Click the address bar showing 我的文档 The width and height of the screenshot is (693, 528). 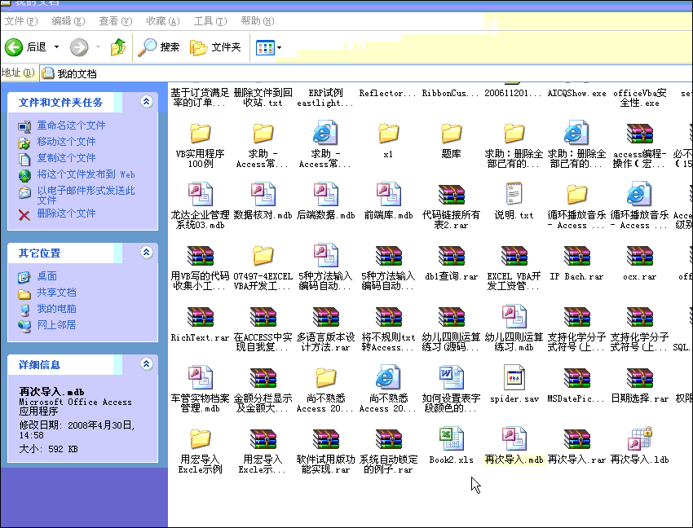[x=366, y=73]
